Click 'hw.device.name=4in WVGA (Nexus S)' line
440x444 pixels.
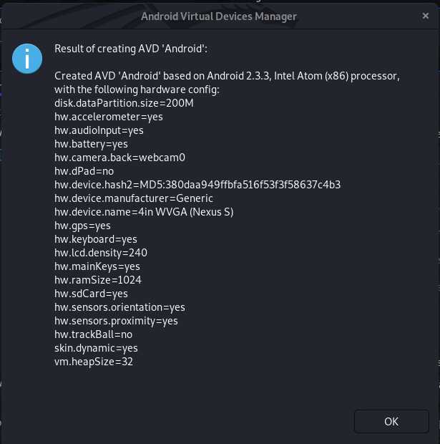tap(144, 212)
